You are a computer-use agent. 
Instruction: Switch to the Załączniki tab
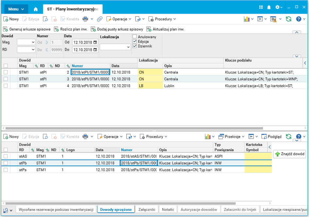pyautogui.click(x=147, y=209)
